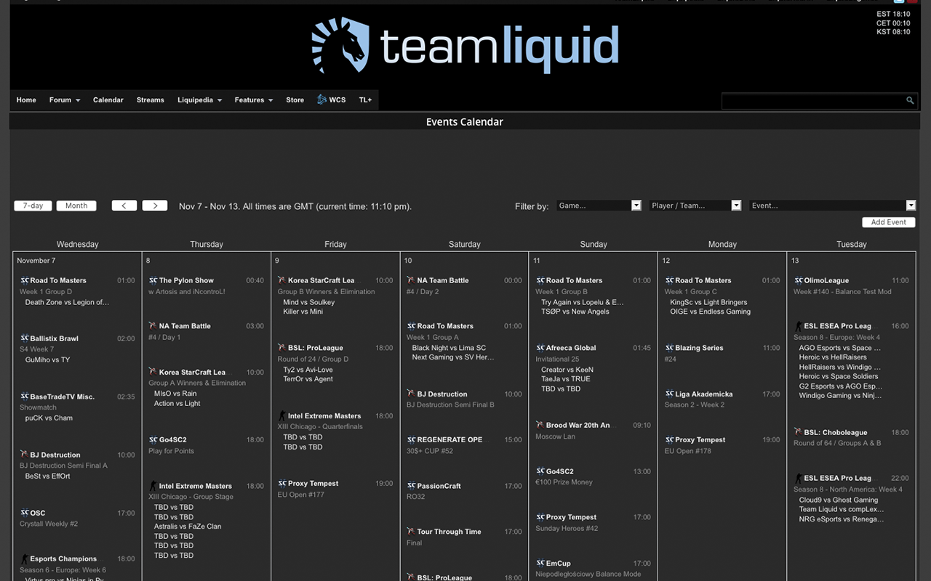Click the Add Event button

pos(889,222)
